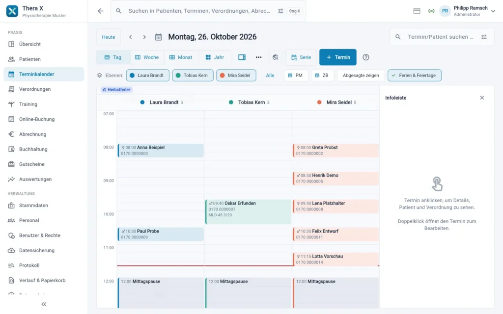The image size is (503, 314).
Task: Click the card icon in the header
Action: (417, 11)
